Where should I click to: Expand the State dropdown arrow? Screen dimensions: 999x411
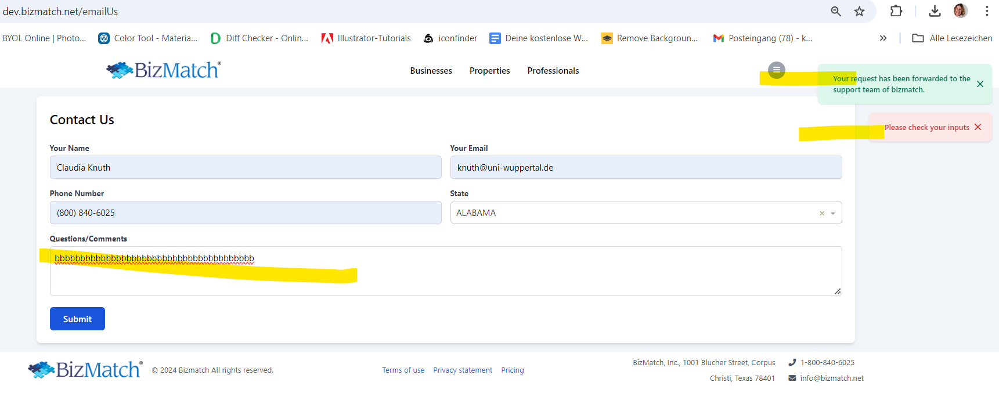(x=833, y=214)
